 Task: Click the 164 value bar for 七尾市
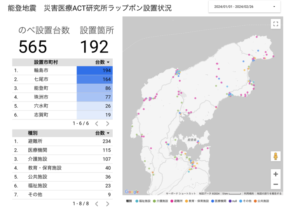[95, 79]
